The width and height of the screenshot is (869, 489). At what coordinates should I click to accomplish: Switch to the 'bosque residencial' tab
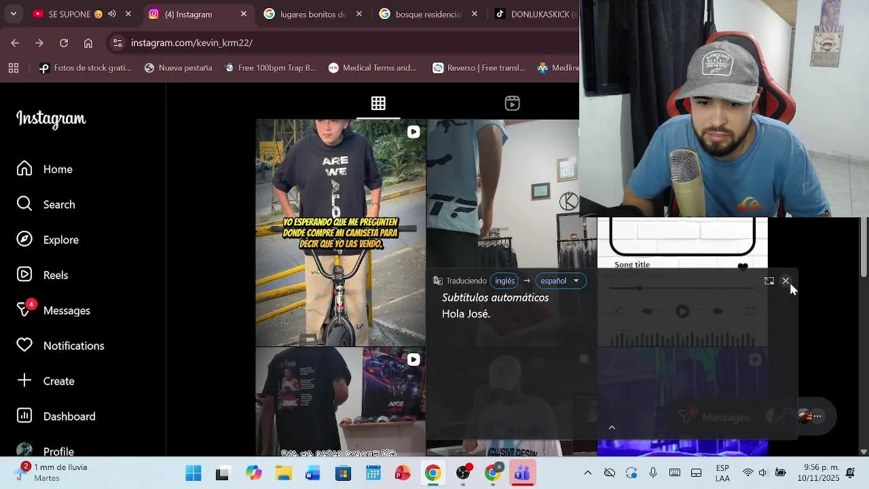428,14
